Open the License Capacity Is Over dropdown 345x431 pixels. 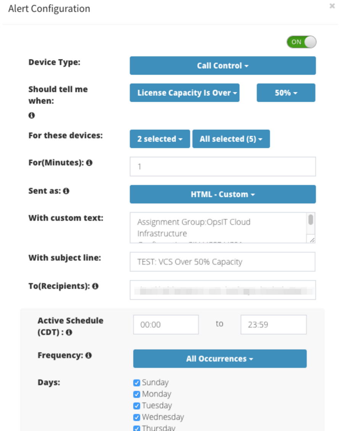click(184, 93)
